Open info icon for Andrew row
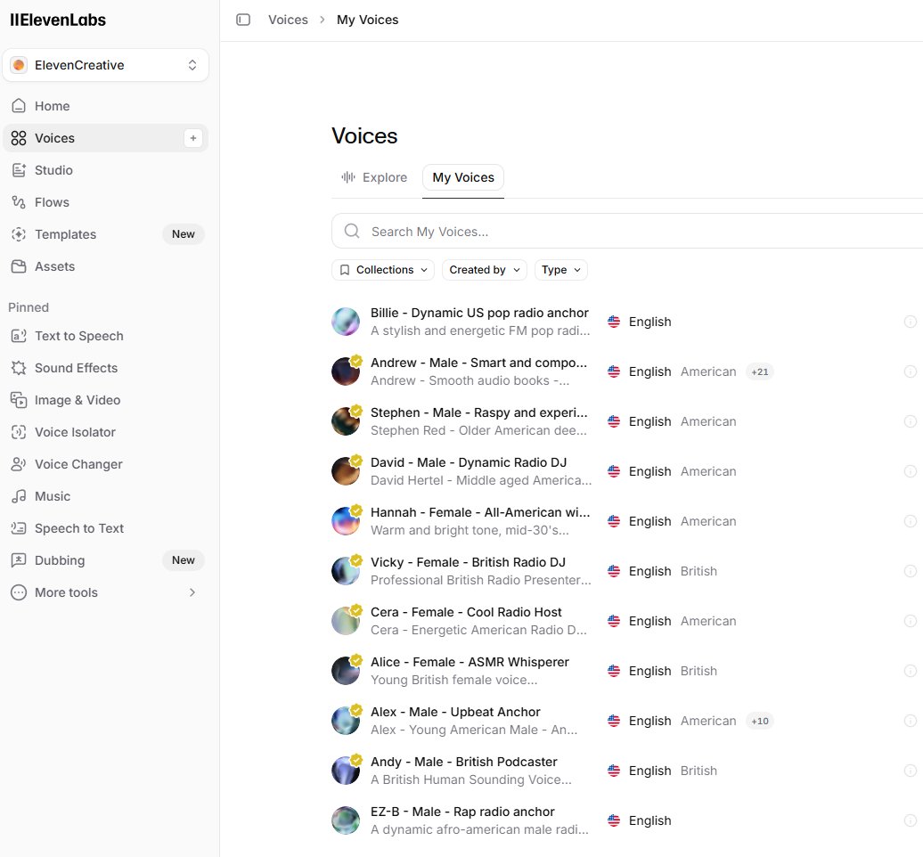 (x=910, y=371)
